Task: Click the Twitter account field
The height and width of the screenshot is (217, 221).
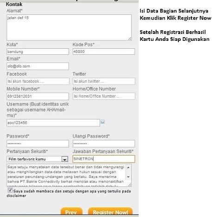Action: [x=104, y=81]
